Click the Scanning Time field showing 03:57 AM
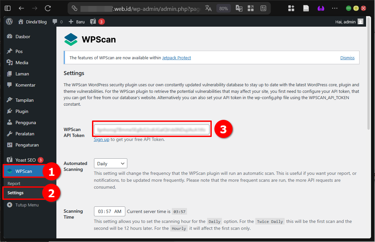The image size is (375, 242). pyautogui.click(x=109, y=211)
